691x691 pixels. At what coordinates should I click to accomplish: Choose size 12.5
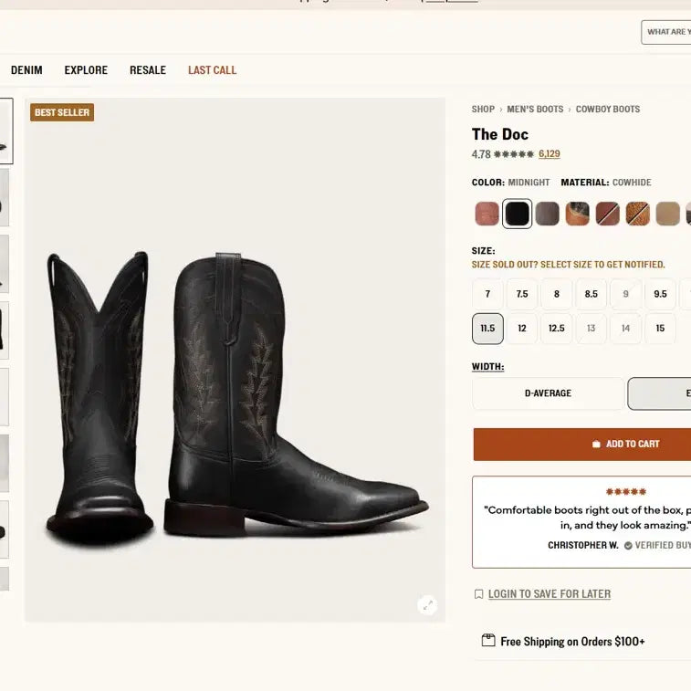(x=557, y=329)
